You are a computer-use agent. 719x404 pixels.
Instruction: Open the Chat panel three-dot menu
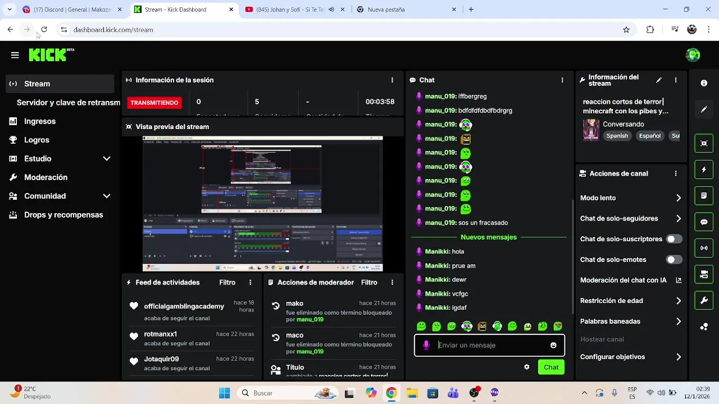pos(562,80)
